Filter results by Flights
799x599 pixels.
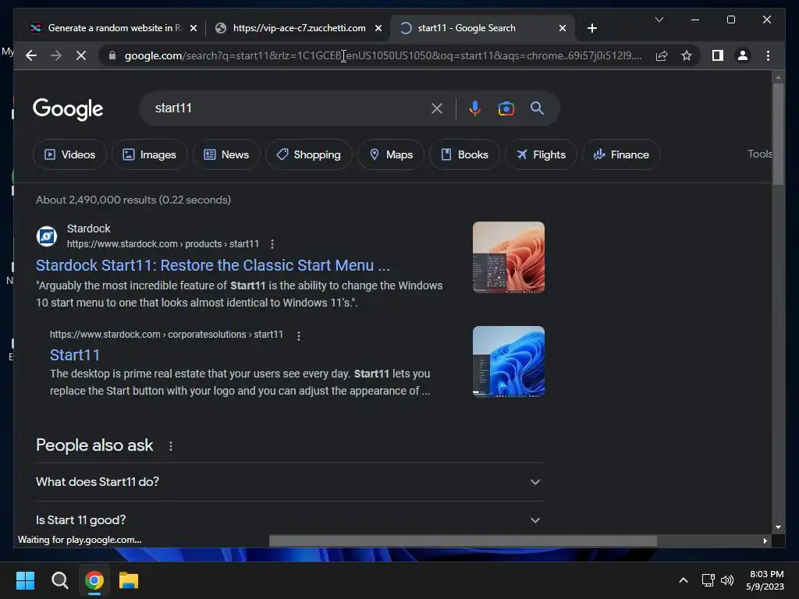[x=541, y=155]
